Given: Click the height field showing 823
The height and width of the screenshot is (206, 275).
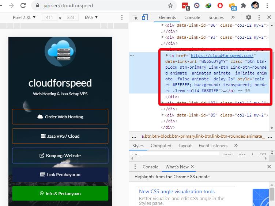Looking at the screenshot, I should pyautogui.click(x=71, y=17).
